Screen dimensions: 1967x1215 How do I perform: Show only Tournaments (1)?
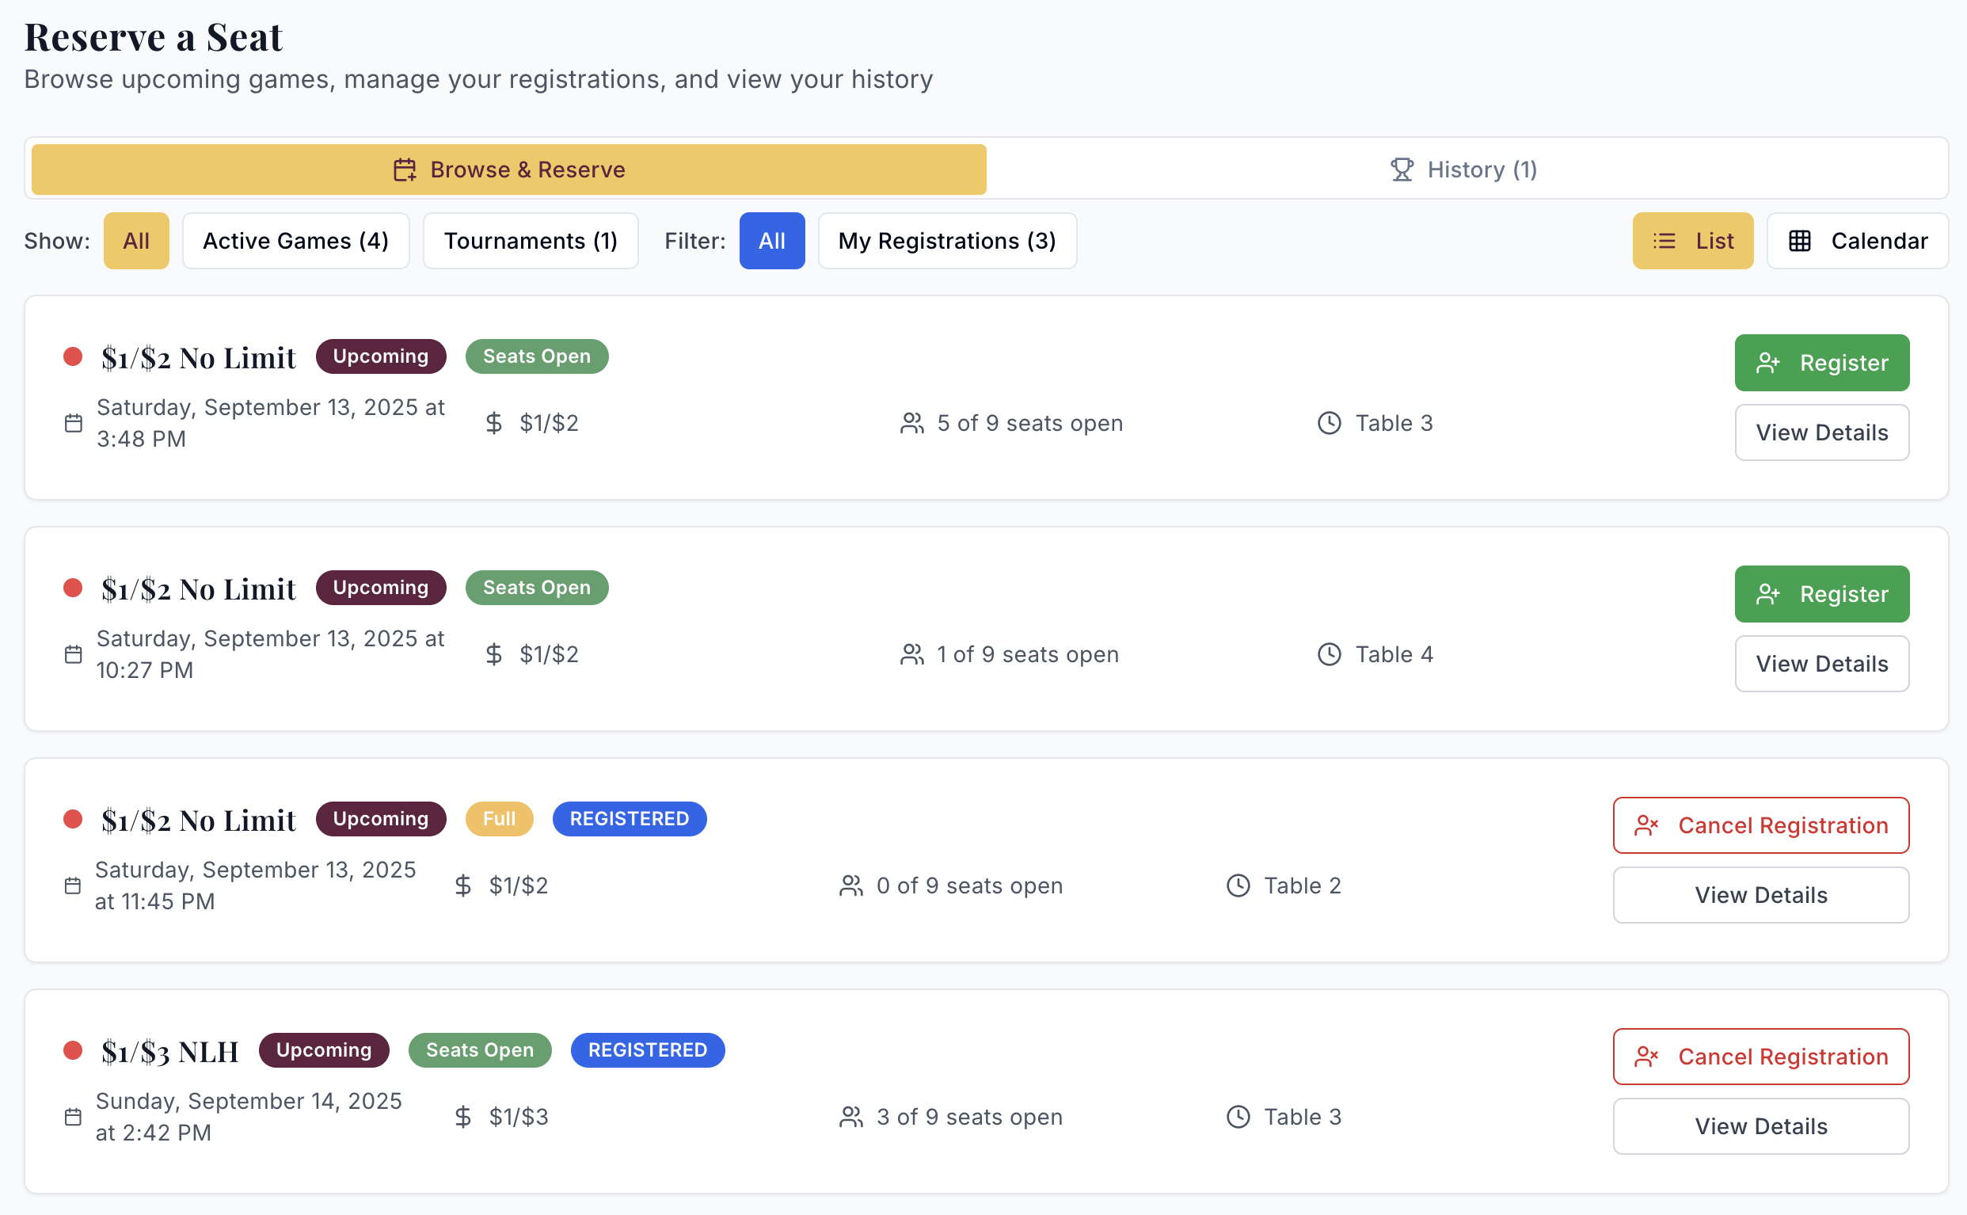click(530, 241)
